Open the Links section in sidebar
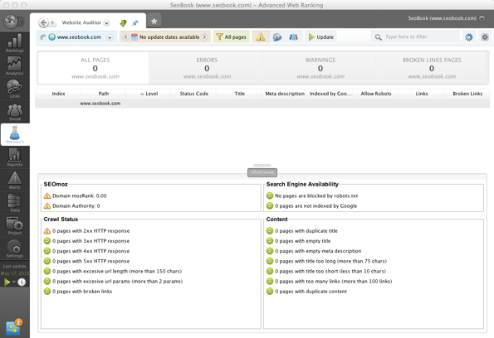 [15, 89]
